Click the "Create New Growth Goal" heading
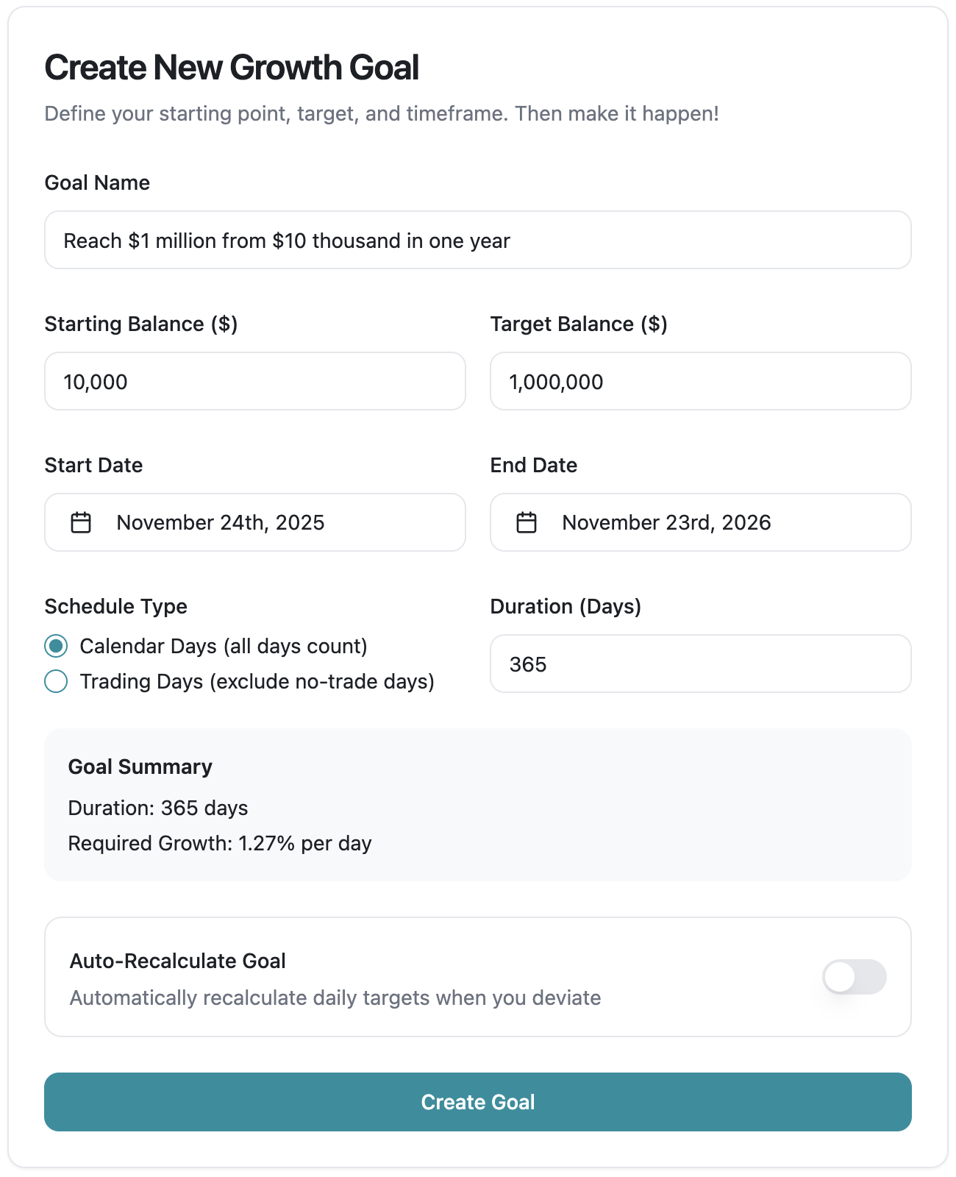Viewport: 956px width, 1177px height. tap(232, 68)
